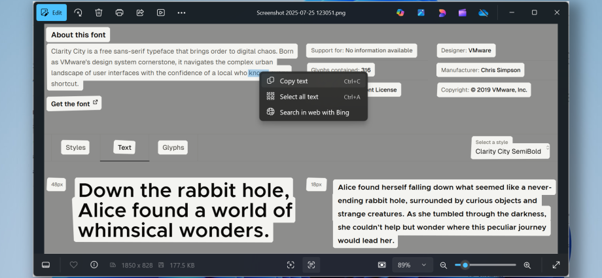This screenshot has height=278, width=602.
Task: Zoom in using the plus magnifier
Action: 527,265
